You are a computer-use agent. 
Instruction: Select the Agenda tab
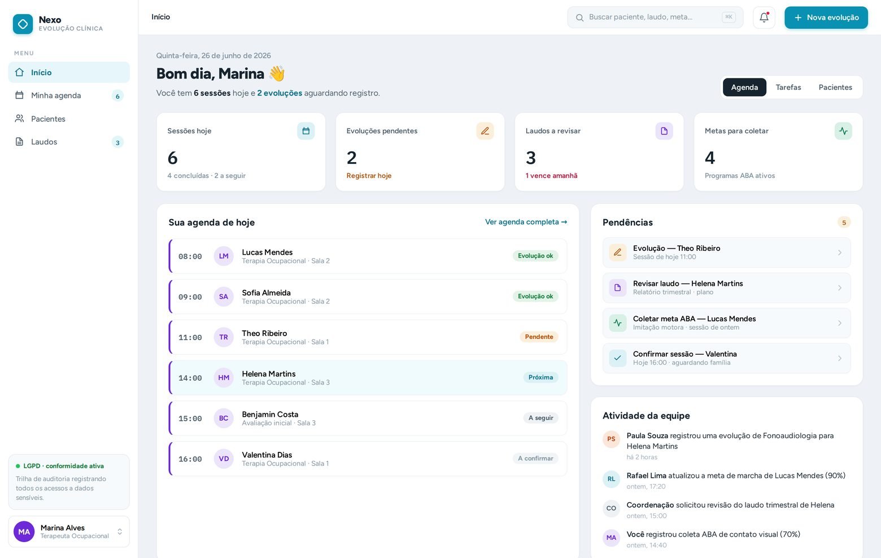tap(744, 88)
